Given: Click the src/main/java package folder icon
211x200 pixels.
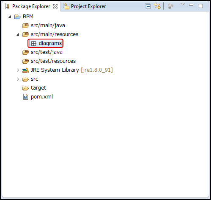Looking at the screenshot, I should [25, 25].
